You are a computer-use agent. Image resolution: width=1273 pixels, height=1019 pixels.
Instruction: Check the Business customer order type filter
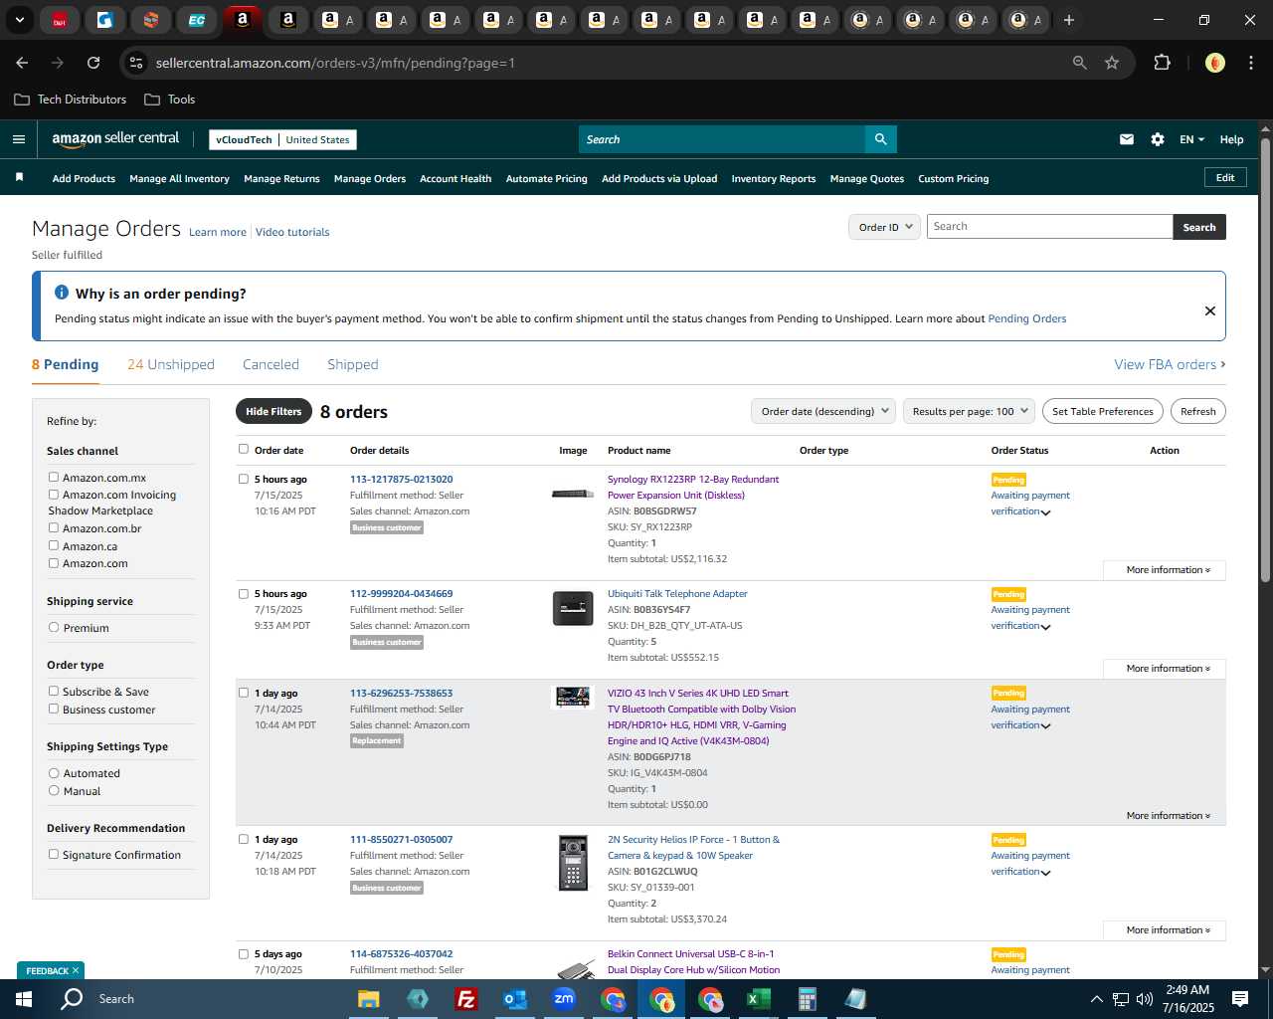point(54,709)
